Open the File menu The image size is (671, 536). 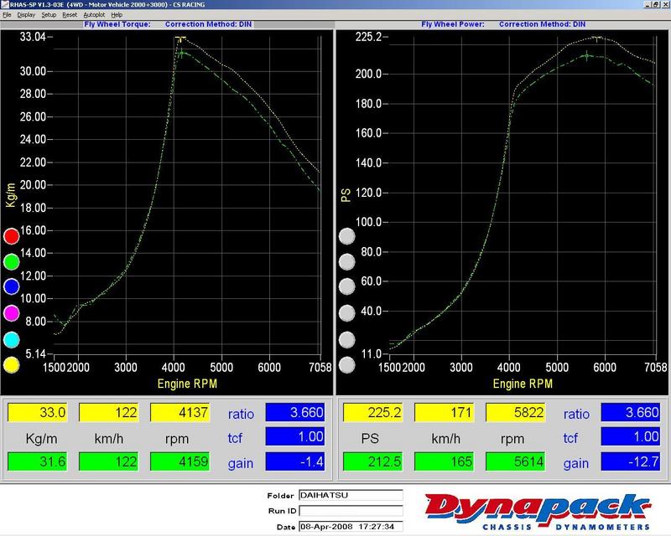point(7,14)
